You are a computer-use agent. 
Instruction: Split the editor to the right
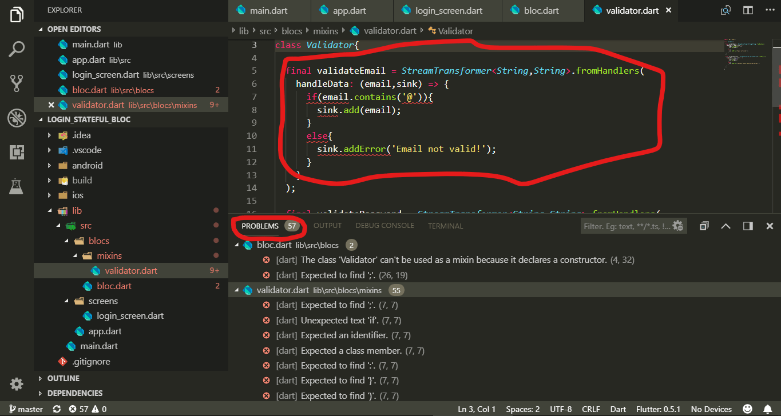click(748, 10)
